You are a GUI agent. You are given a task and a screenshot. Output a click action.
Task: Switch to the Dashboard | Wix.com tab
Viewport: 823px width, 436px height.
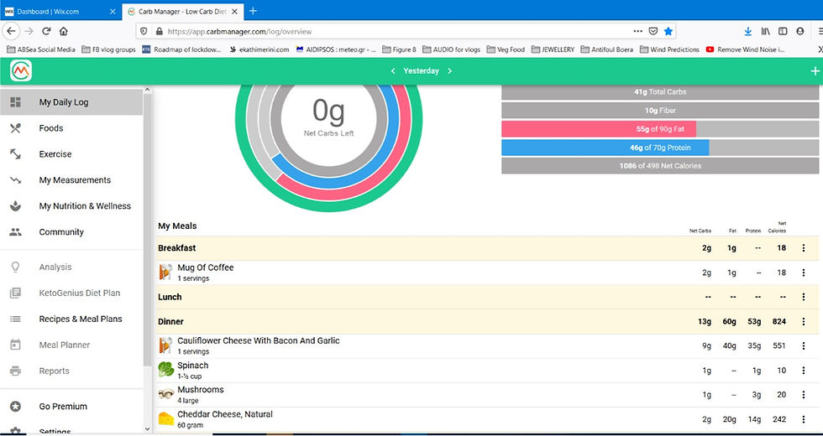tap(60, 11)
